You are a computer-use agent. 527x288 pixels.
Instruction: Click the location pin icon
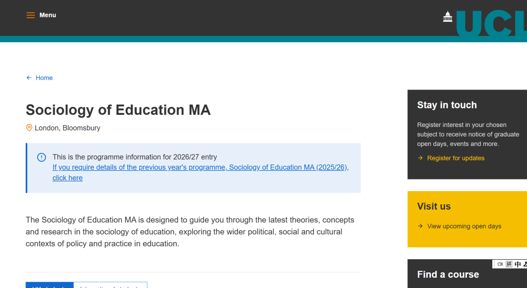(x=29, y=128)
